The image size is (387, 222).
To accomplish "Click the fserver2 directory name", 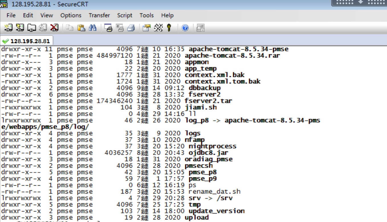I will (x=205, y=94).
